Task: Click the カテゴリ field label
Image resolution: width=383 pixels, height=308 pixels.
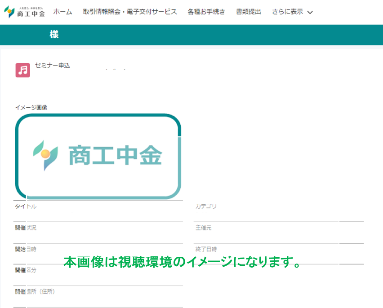Action: point(206,206)
